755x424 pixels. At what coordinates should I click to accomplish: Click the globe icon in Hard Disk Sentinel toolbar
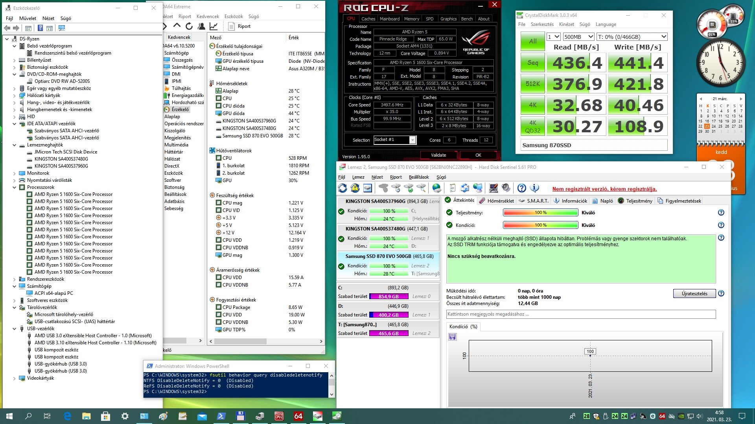click(436, 188)
